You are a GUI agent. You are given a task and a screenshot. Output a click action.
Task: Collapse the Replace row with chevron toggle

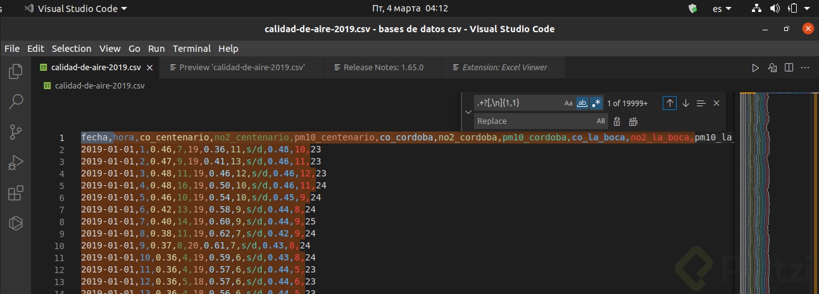pos(468,112)
